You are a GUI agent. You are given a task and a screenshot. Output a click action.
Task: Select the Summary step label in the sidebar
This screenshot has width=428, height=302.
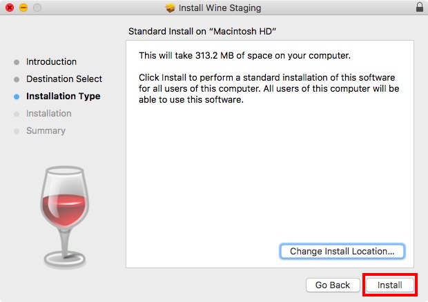point(46,131)
